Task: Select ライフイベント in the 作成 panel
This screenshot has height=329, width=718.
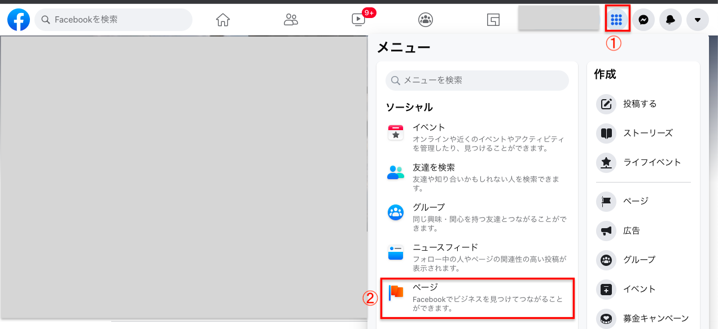Action: (643, 162)
